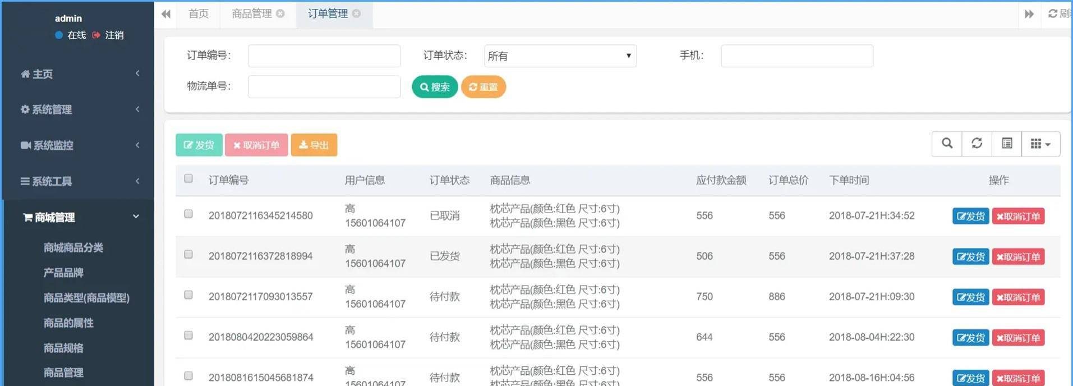Switch to the 首页 tab
Image resolution: width=1073 pixels, height=386 pixels.
point(199,13)
